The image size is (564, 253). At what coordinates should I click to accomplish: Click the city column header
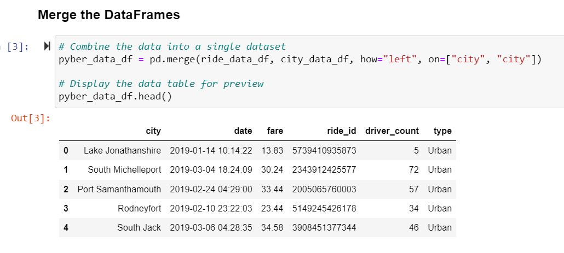[153, 131]
